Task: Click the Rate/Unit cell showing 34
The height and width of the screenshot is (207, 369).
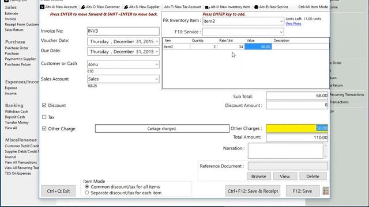Action: (231, 47)
